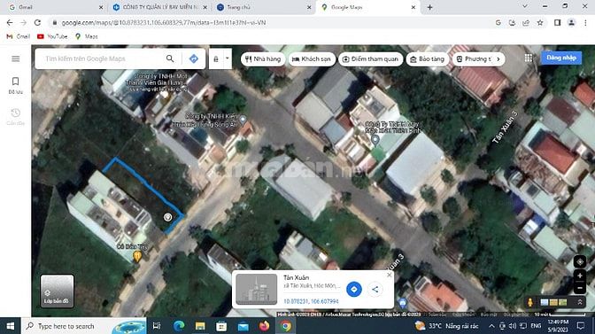Reload the page with the refresh button
The image size is (595, 334).
point(37,23)
